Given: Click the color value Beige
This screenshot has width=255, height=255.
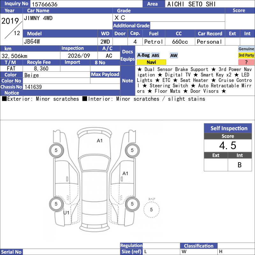Looking at the screenshot, I should tap(32, 75).
